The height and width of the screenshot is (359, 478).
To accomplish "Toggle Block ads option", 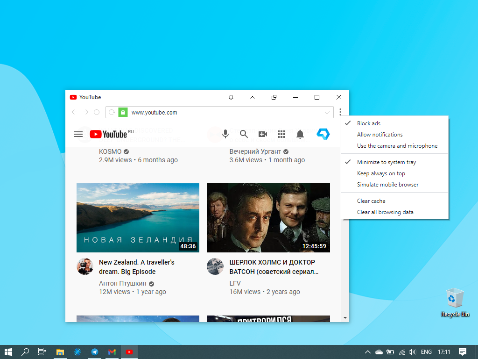I will tap(394, 123).
